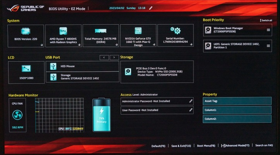Select Administrator Password -Not Installed row
Viewport: 280px width, 155px height.
tap(157, 101)
